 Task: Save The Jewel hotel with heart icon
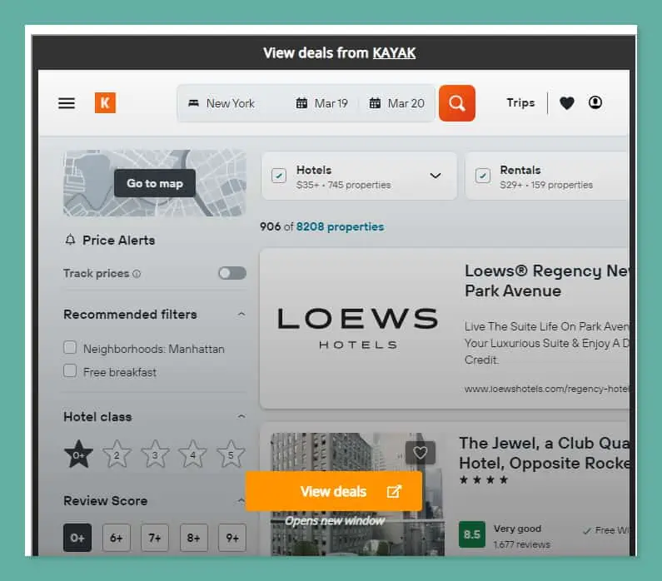pos(420,452)
